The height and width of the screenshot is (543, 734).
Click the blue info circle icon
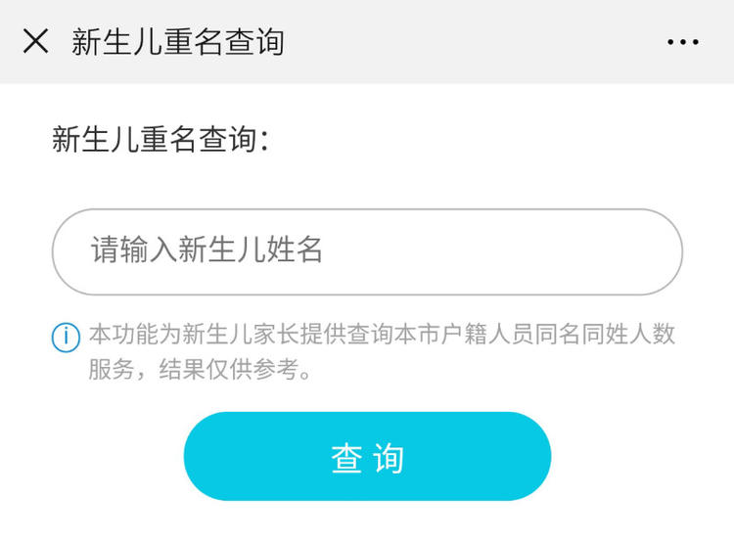pos(66,337)
